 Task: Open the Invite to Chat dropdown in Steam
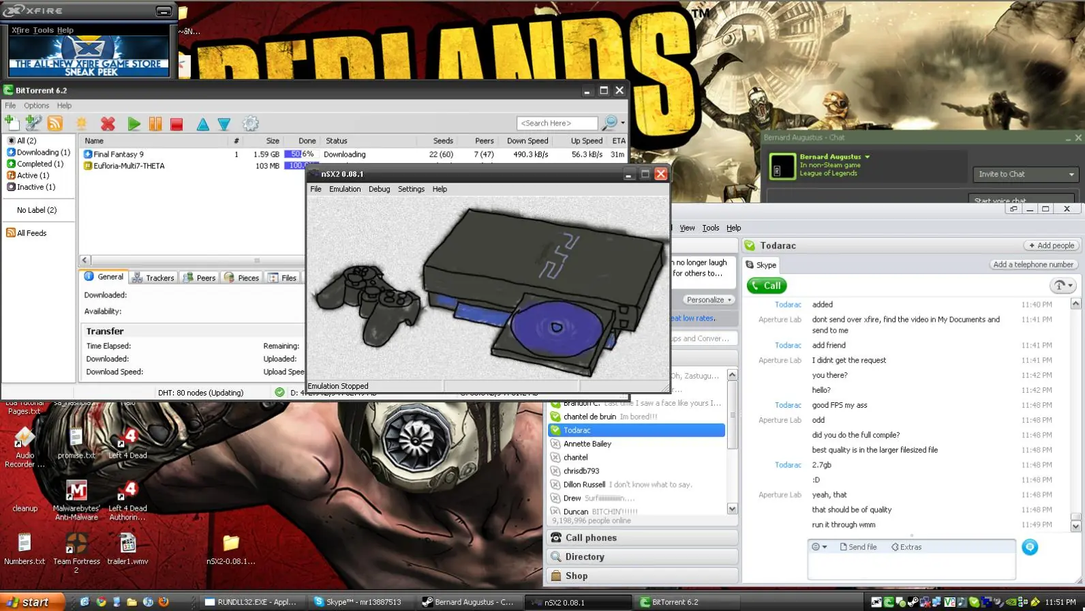(1026, 175)
